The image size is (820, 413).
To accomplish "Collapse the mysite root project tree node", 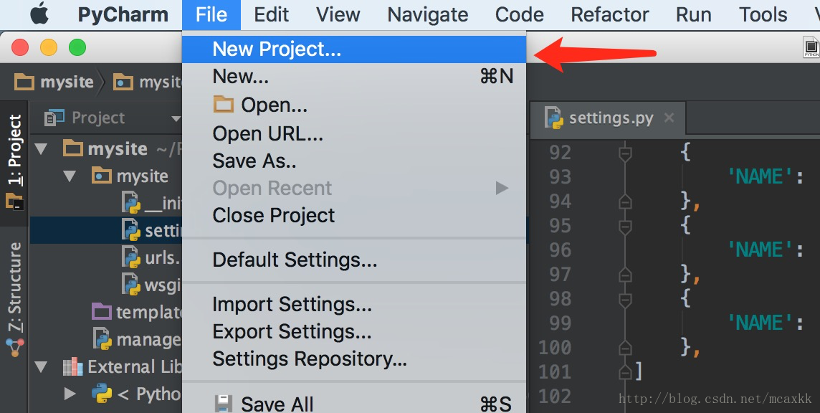I will [x=41, y=149].
